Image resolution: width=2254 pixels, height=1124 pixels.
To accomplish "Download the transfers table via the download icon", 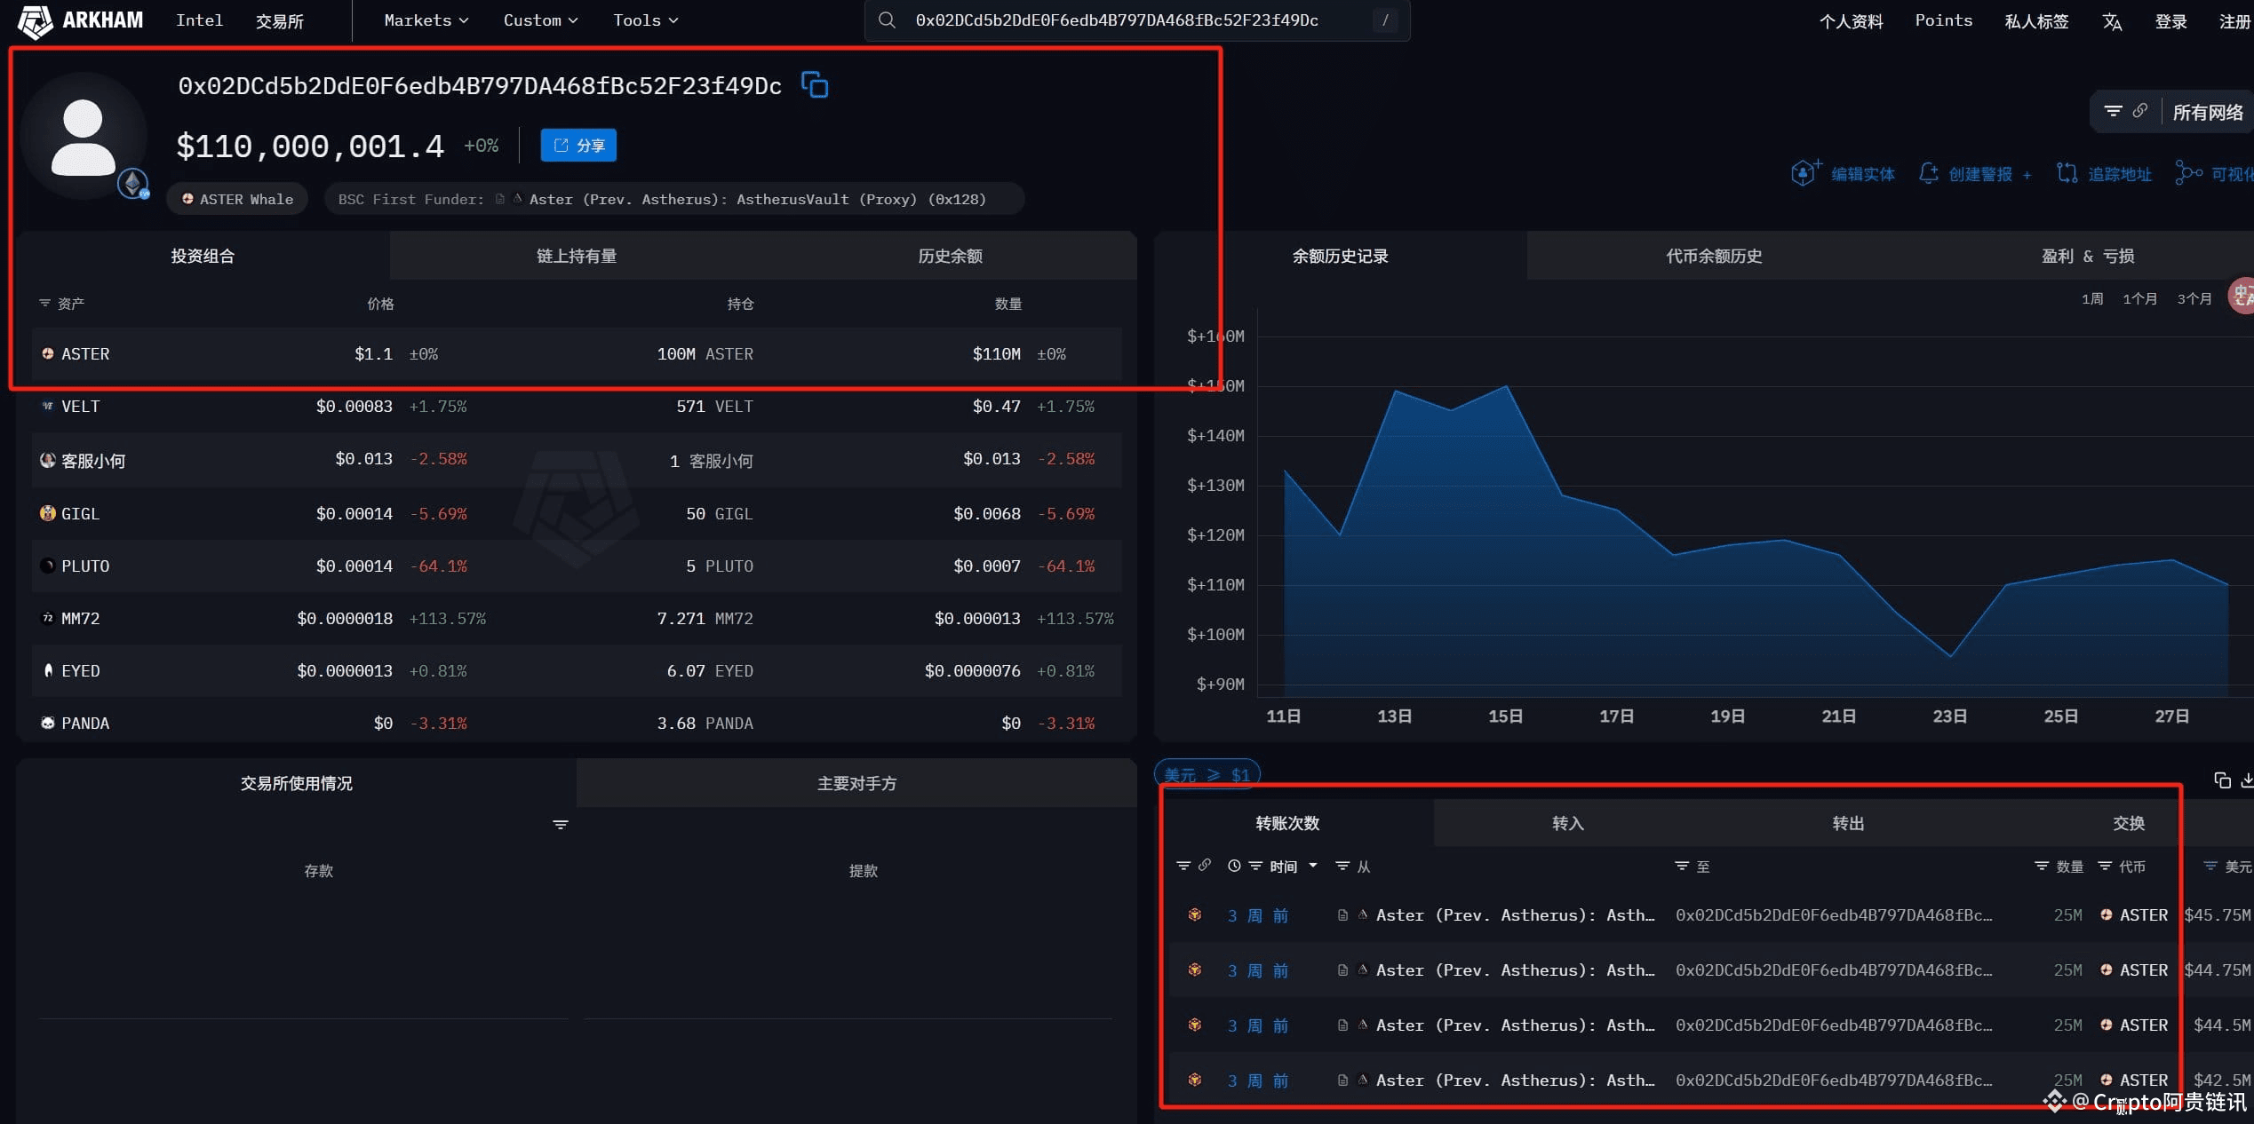I will click(2247, 780).
